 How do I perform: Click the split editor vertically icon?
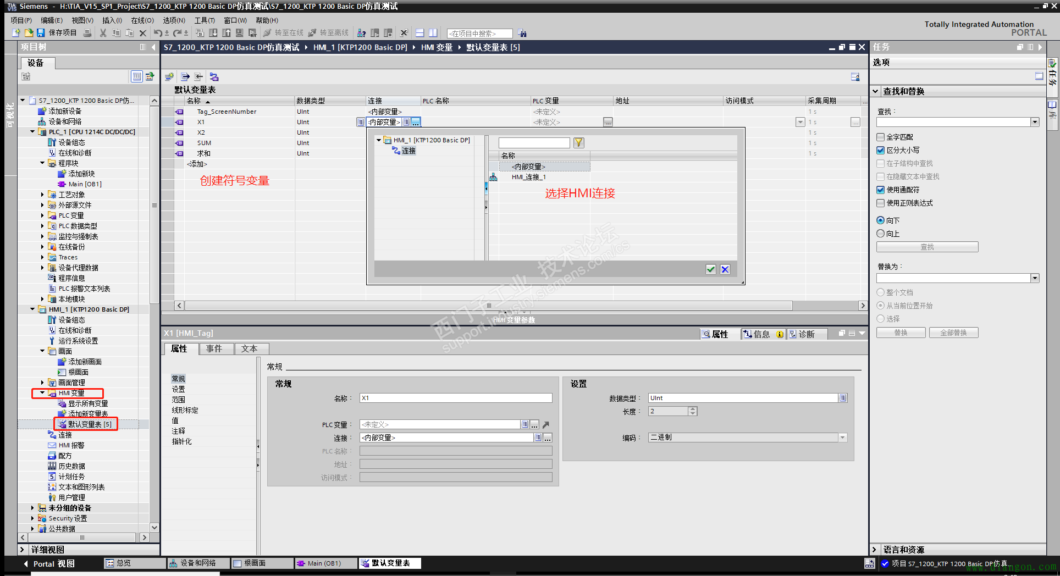coord(433,33)
